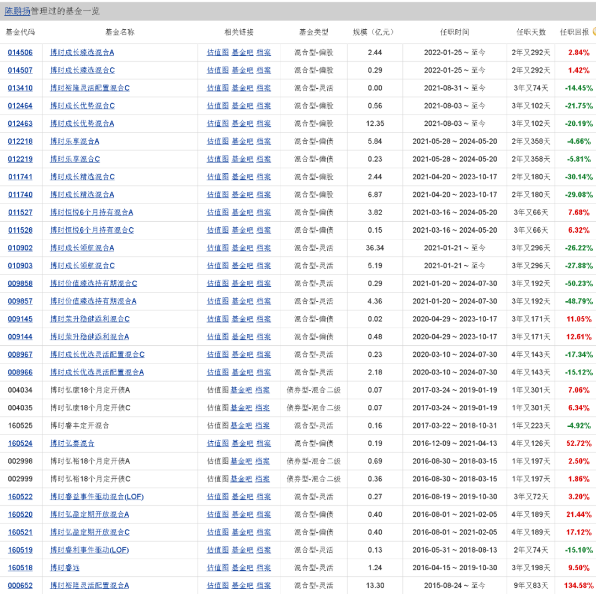Viewport: 596px width, 594px height.
Task: Open 估值图 for fund 009857
Action: tap(218, 301)
